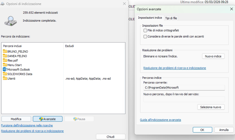The width and height of the screenshot is (235, 140).
Task: Close the Opzioni di indicizzazione window
Action: 124,4
